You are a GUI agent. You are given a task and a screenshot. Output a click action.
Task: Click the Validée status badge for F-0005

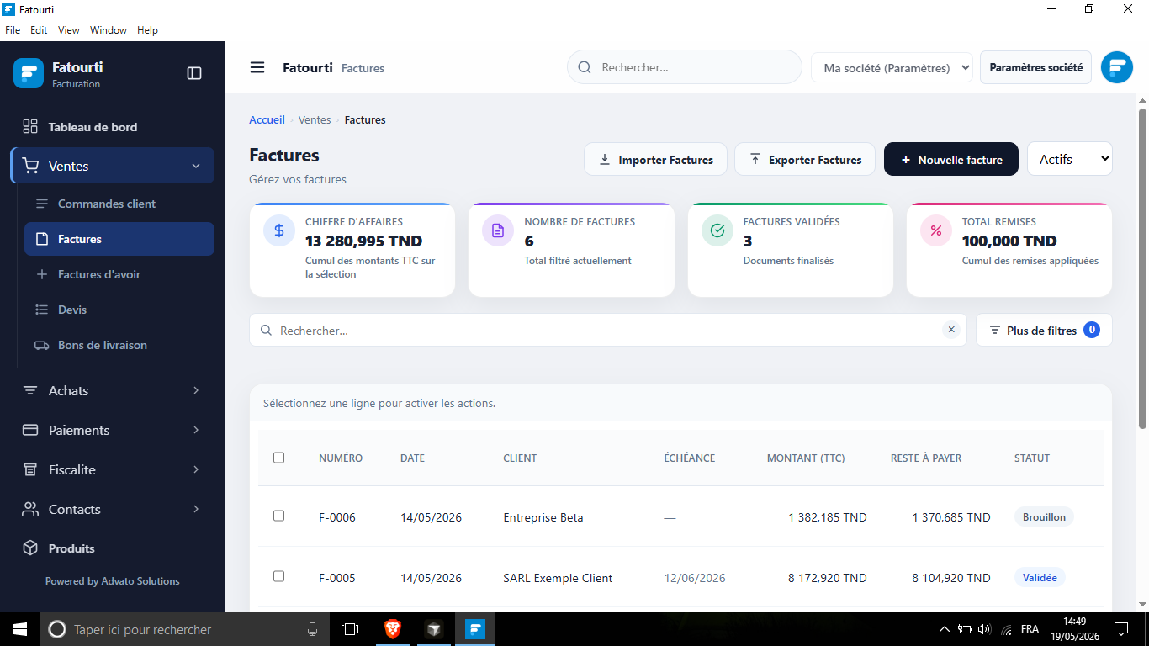coord(1040,578)
